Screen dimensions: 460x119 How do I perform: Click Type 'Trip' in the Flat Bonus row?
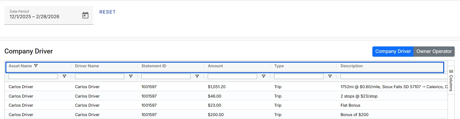[278, 105]
